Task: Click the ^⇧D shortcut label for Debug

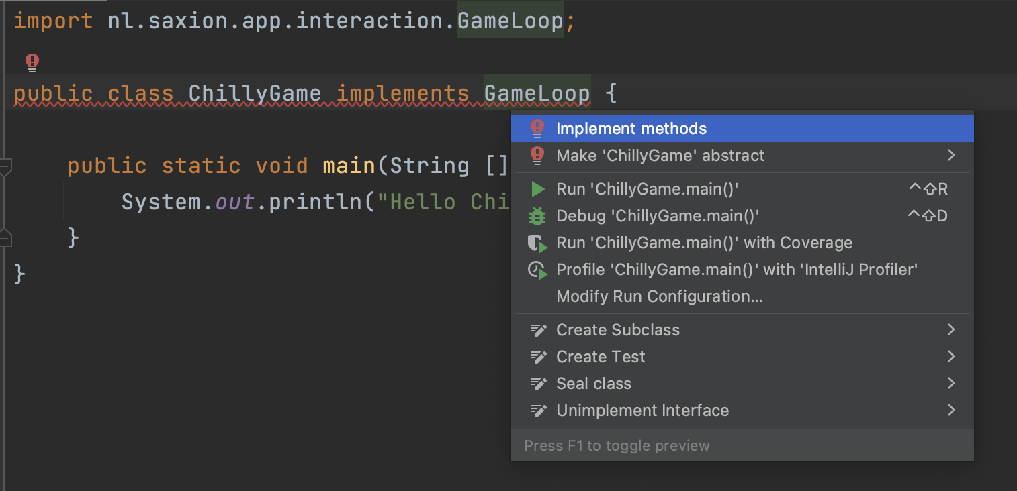Action: [928, 216]
